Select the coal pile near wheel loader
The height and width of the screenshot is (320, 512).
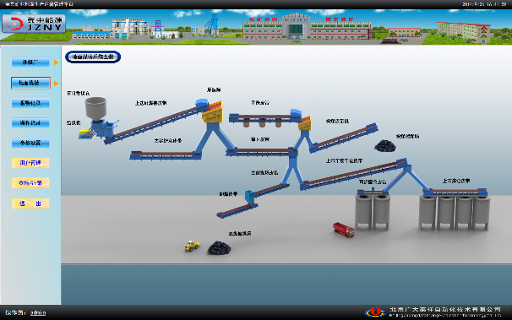(219, 248)
